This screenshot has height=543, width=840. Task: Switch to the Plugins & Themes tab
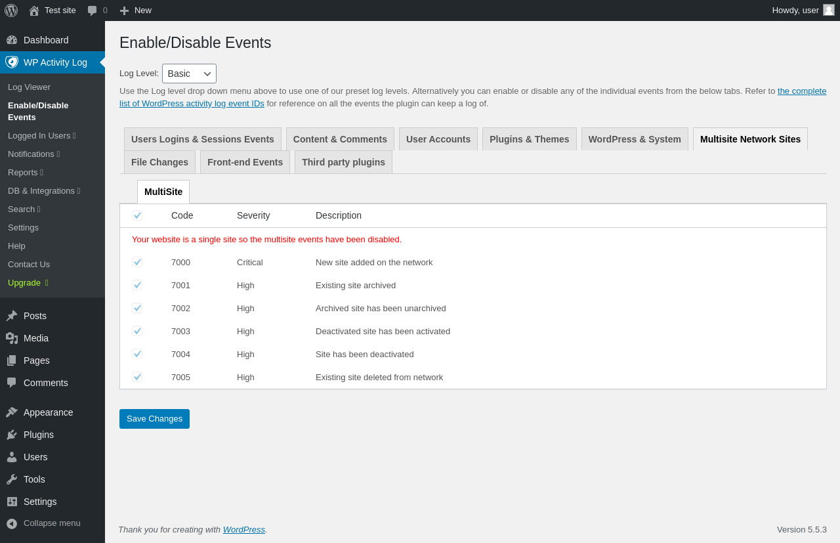(x=529, y=139)
